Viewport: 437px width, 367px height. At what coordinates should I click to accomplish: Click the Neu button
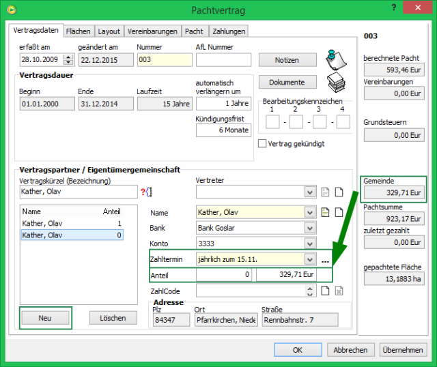point(45,318)
